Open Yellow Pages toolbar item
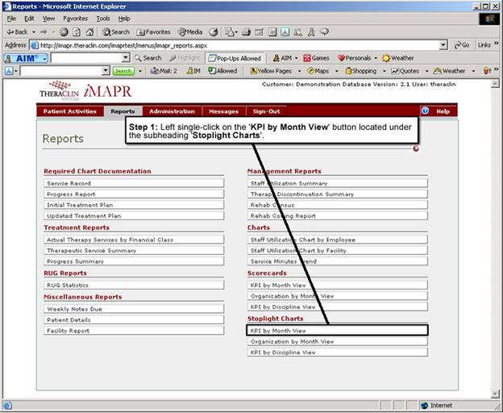Image resolution: width=503 pixels, height=413 pixels. click(271, 71)
